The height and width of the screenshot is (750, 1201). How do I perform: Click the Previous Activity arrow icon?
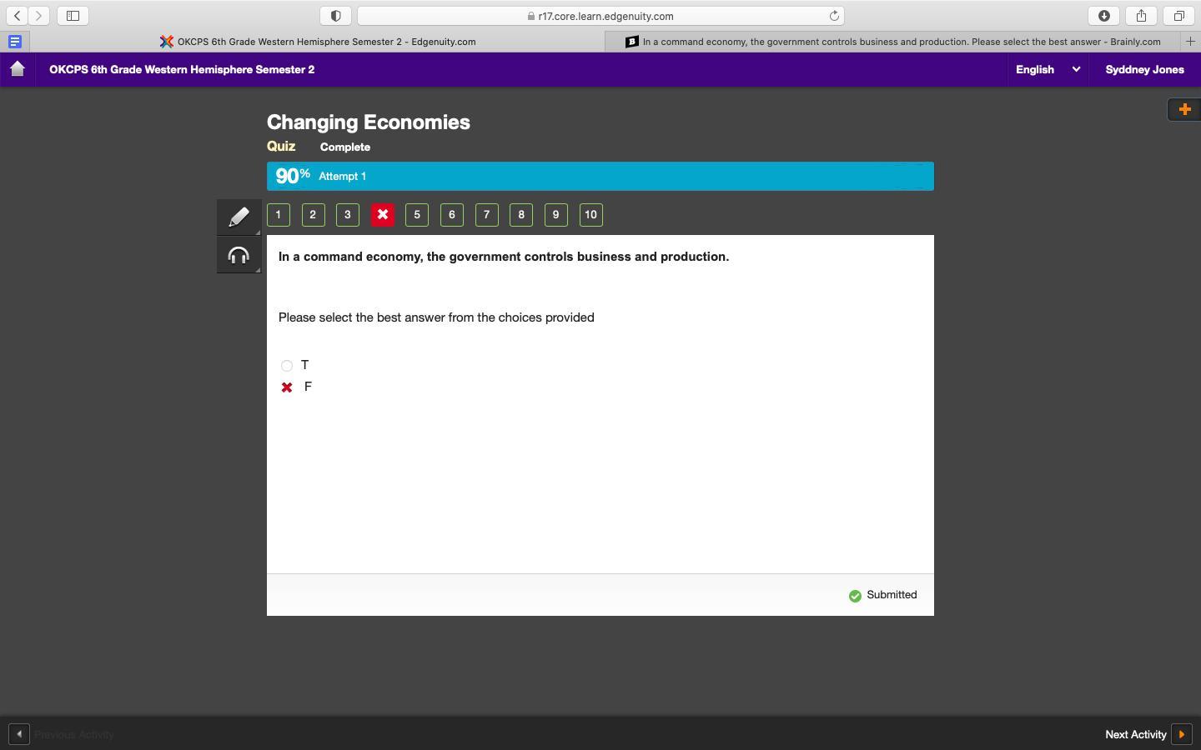[x=19, y=734]
